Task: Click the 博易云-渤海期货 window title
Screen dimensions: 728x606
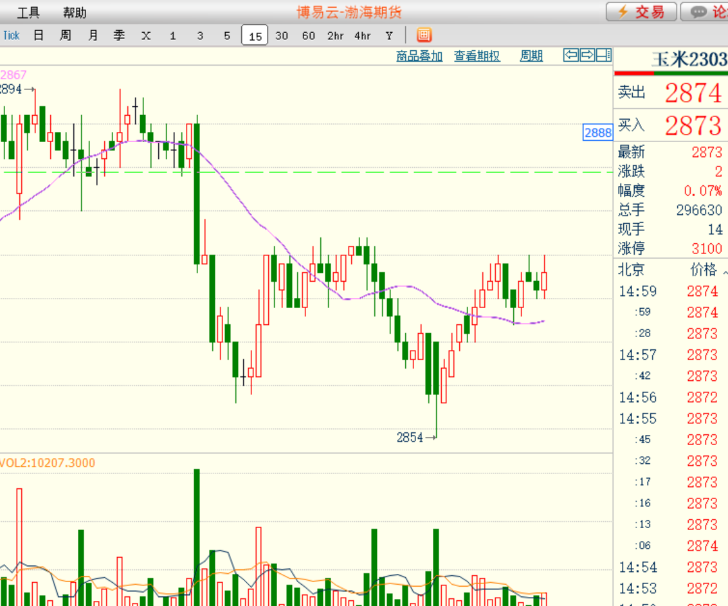Action: click(x=349, y=12)
